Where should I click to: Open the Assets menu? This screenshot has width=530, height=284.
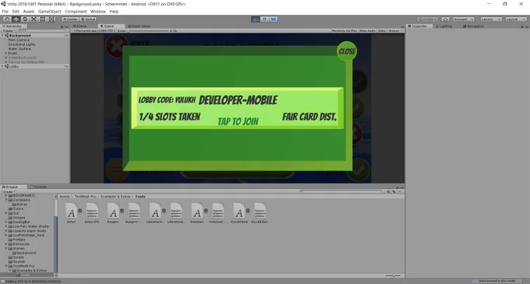tap(29, 12)
